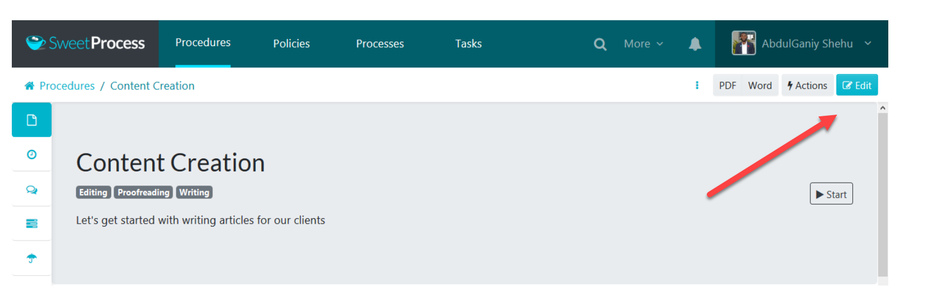Click the vertical scrollbar up arrow
Image resolution: width=931 pixels, height=308 pixels.
click(x=883, y=108)
